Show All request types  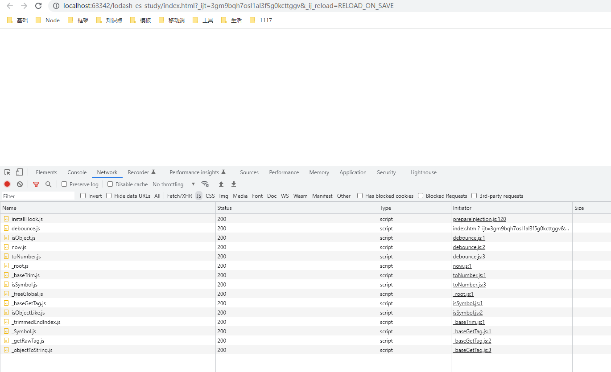(157, 196)
